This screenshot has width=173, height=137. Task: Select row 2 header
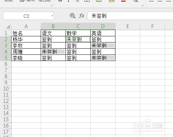[6, 39]
